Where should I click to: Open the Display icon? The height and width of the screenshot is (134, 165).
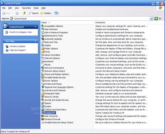click(43, 45)
